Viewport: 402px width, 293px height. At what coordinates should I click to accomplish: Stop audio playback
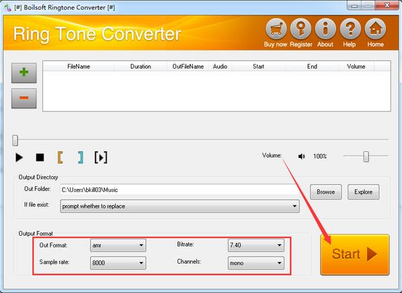[40, 157]
